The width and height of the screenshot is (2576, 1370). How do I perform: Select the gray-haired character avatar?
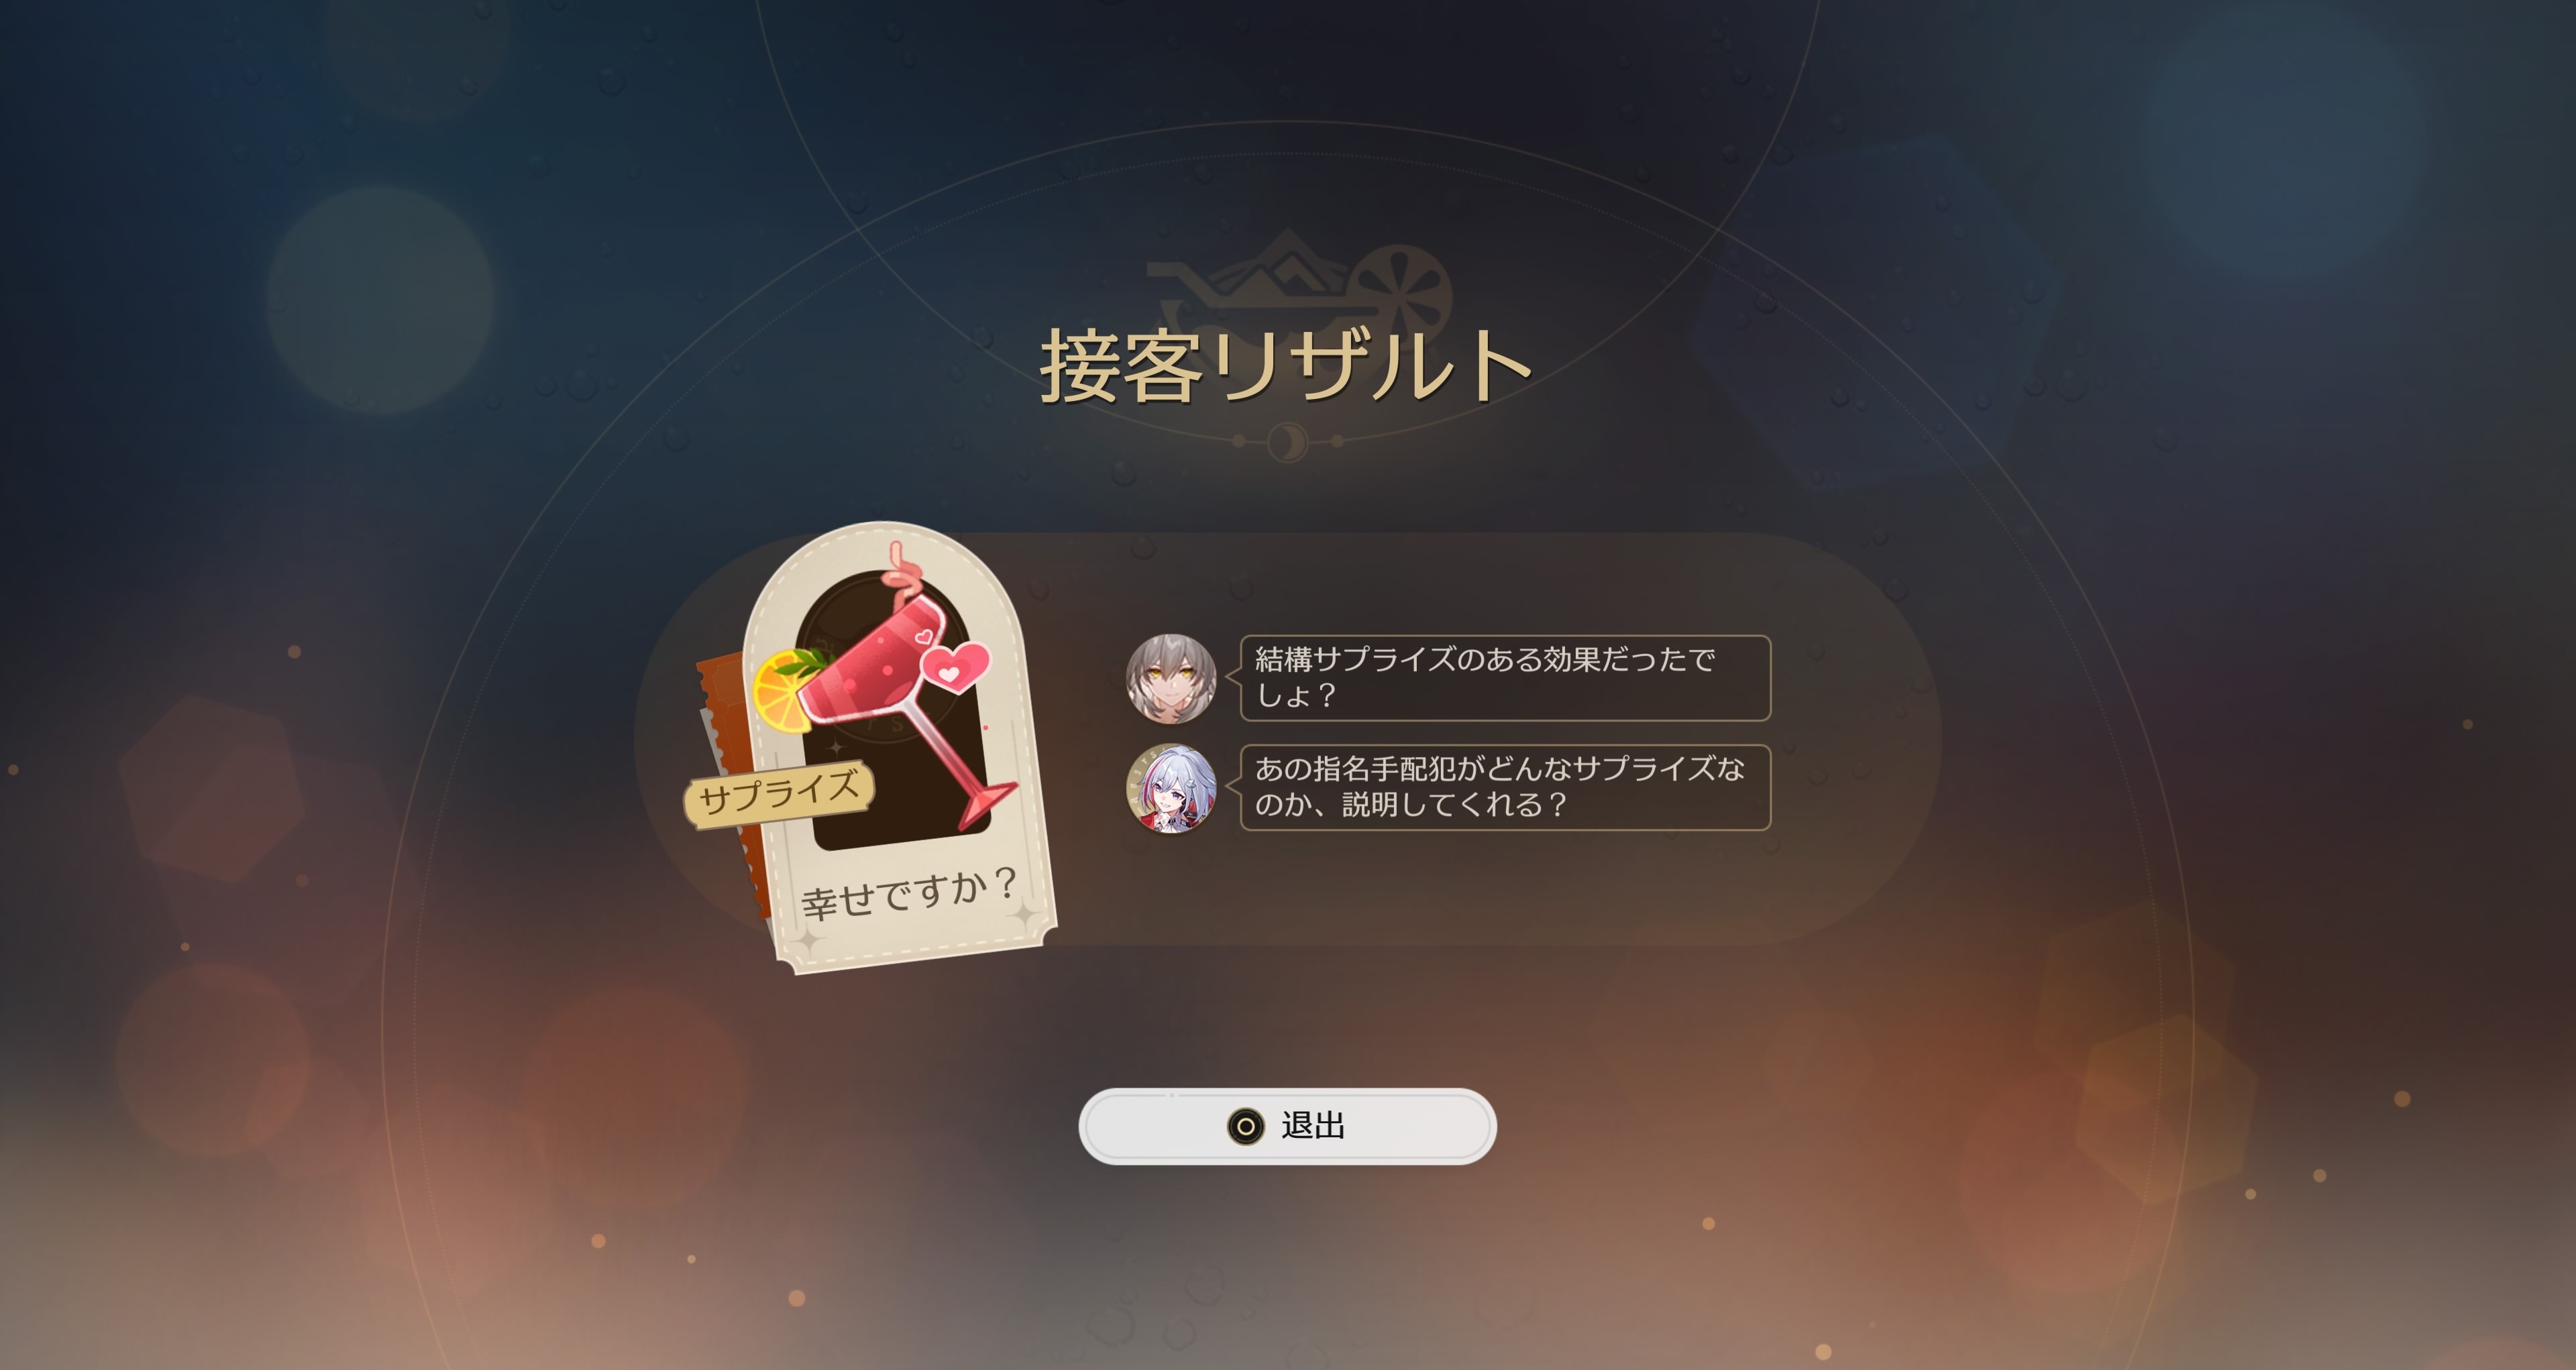point(1171,679)
